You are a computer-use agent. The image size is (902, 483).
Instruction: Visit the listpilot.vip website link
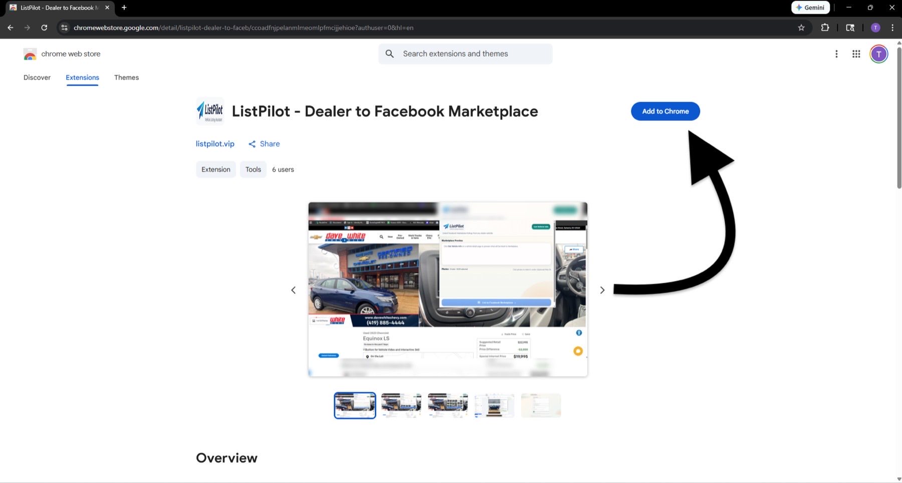coord(214,144)
